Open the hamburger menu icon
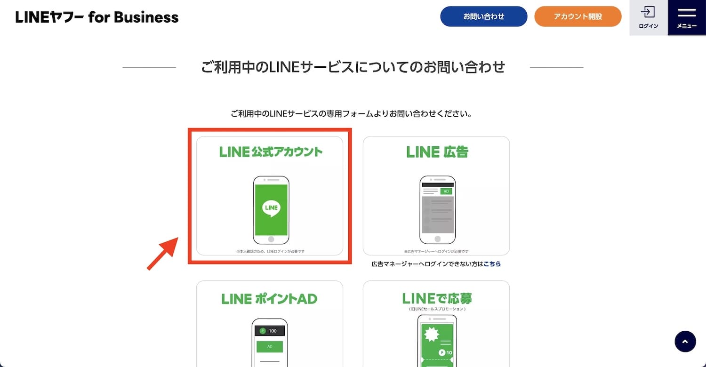706x367 pixels. pos(687,12)
